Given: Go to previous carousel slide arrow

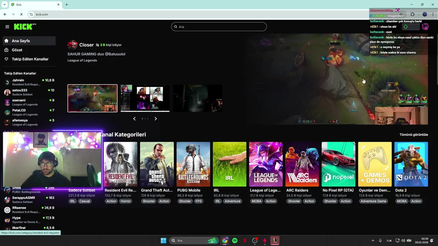Looking at the screenshot, I should [x=134, y=119].
